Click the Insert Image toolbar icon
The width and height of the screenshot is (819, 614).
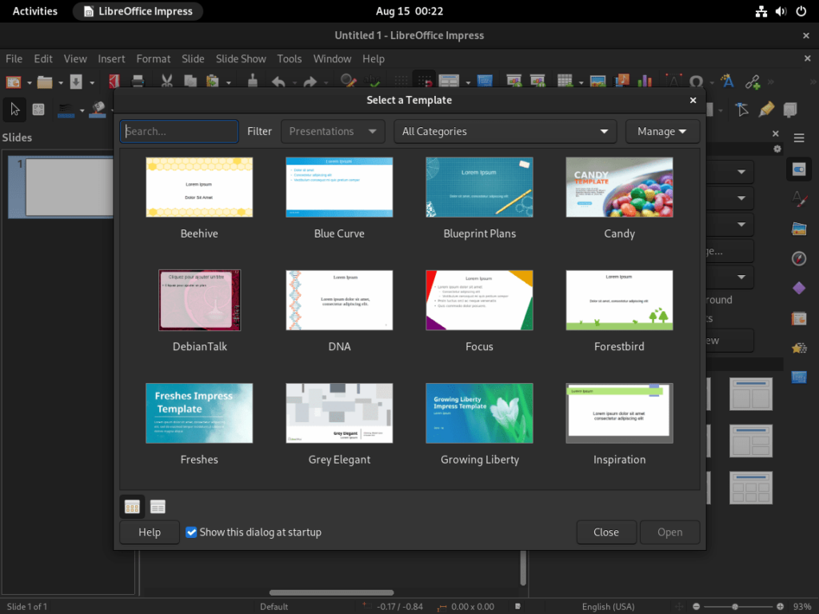[x=597, y=82]
